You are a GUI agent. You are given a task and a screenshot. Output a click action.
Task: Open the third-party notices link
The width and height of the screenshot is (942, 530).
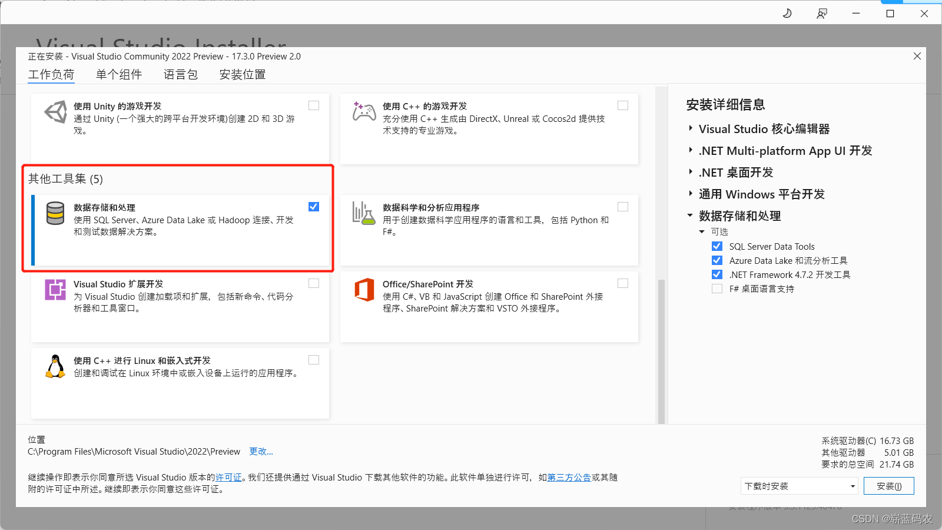[x=569, y=477]
